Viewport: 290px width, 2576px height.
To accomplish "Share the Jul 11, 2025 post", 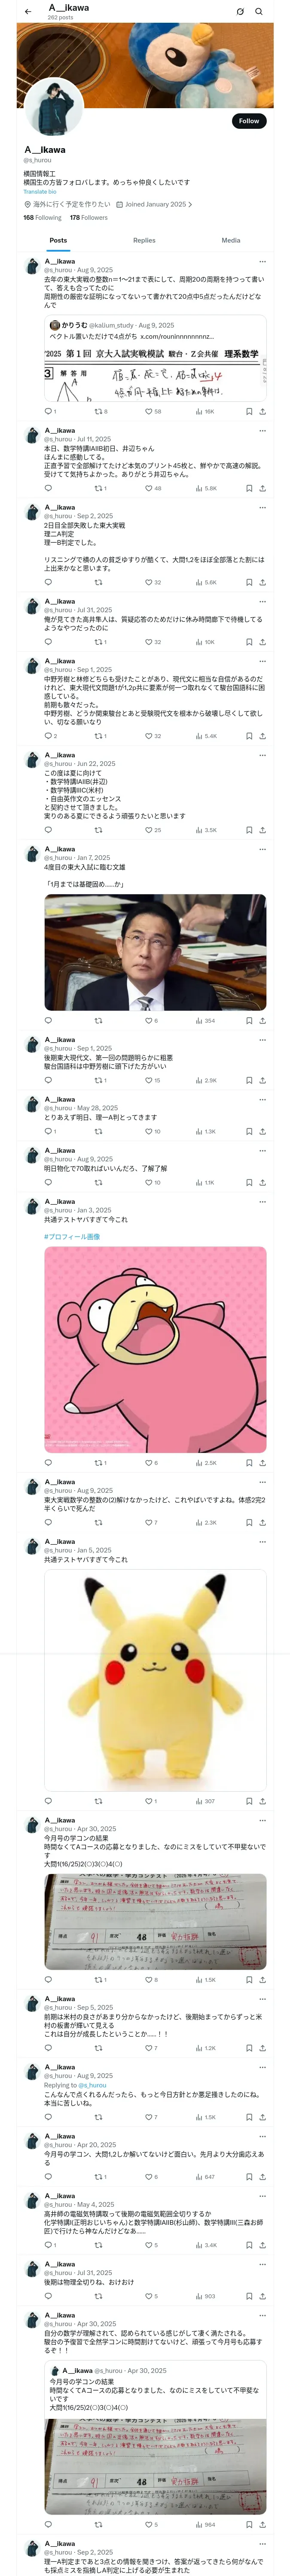I will [262, 488].
